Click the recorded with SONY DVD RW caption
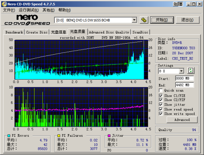This screenshot has height=155, width=204. click(102, 38)
